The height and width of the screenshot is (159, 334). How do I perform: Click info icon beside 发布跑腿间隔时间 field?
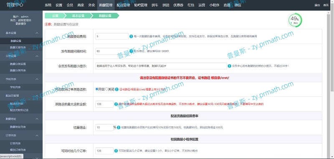click(131, 51)
